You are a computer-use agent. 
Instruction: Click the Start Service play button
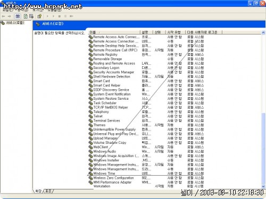pyautogui.click(x=47, y=16)
